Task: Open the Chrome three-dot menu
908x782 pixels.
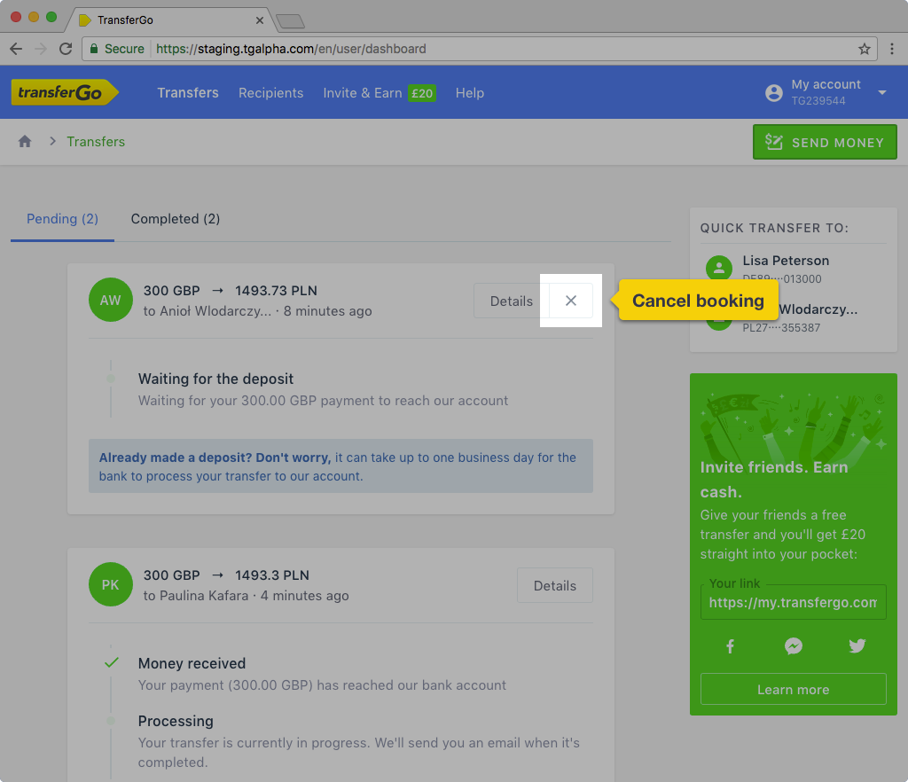Action: point(892,49)
